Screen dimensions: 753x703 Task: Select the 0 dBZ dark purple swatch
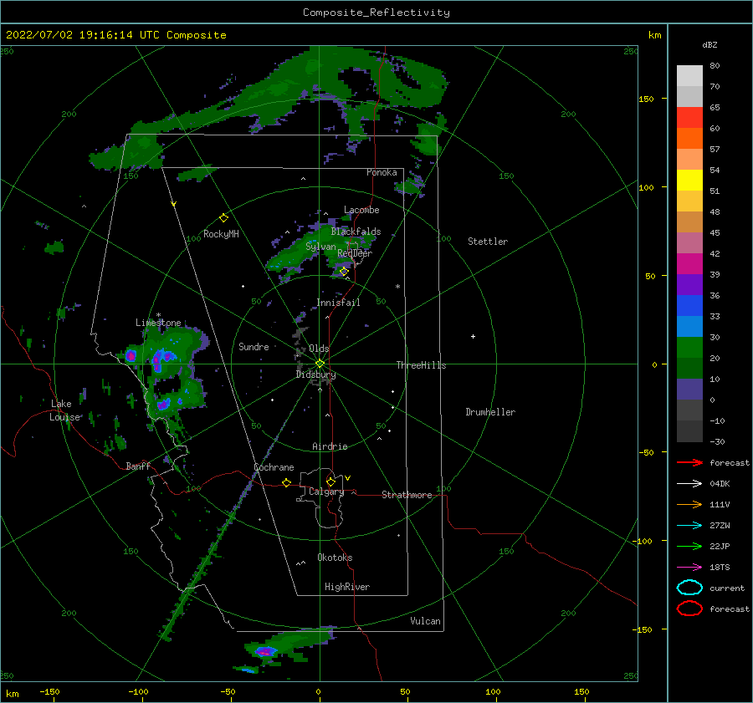(x=689, y=390)
